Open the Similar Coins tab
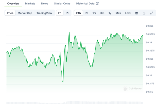This screenshot has width=156, height=104. [62, 4]
